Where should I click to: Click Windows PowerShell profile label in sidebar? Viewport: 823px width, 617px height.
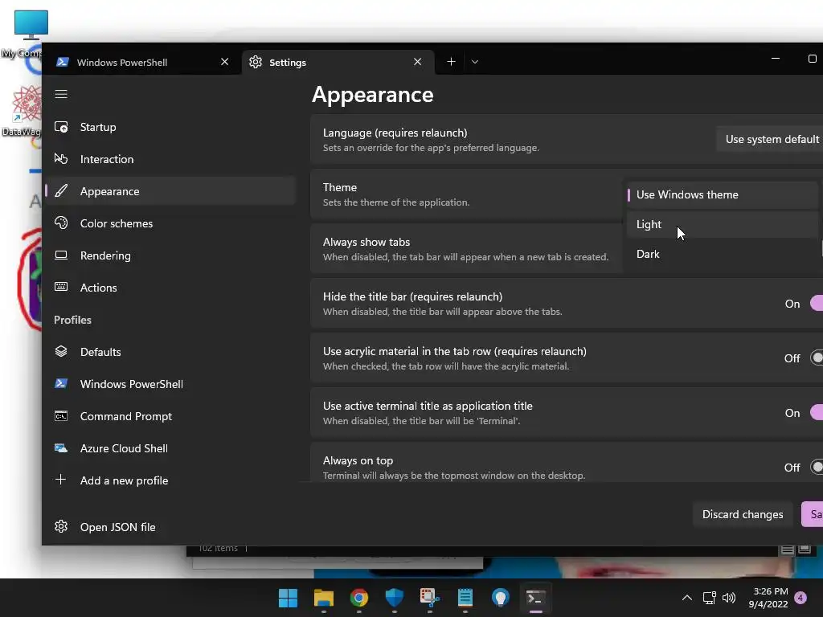pyautogui.click(x=131, y=384)
